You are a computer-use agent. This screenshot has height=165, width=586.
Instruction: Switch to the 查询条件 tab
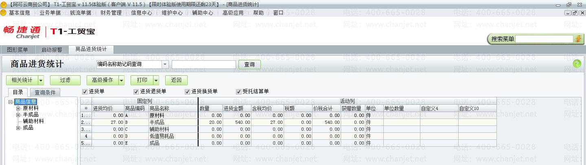(45, 92)
